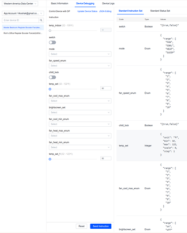The height and width of the screenshot is (233, 187).
Task: Switch to the Device Logs tab
Action: pyautogui.click(x=108, y=3)
